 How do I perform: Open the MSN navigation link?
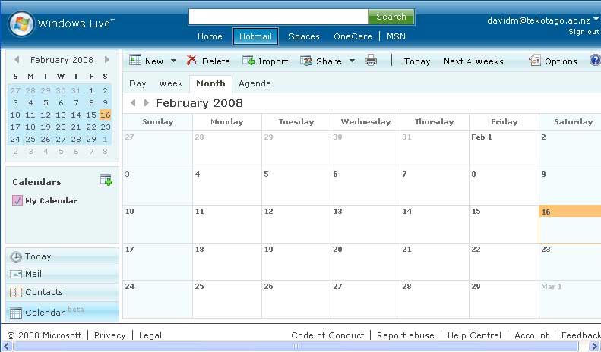tap(396, 36)
